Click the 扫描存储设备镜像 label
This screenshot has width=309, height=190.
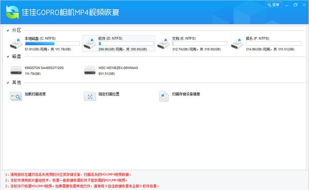[186, 94]
